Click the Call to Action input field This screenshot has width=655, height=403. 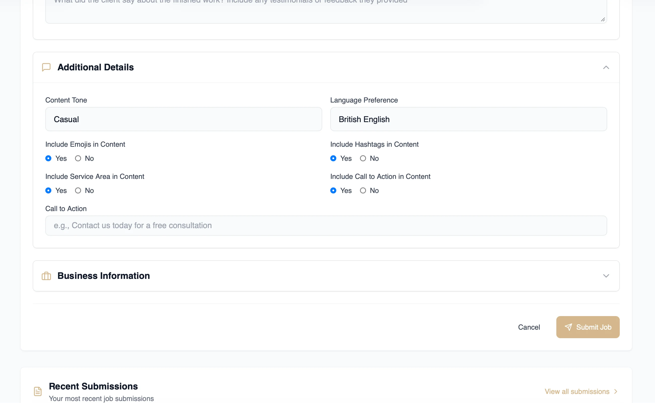click(326, 225)
